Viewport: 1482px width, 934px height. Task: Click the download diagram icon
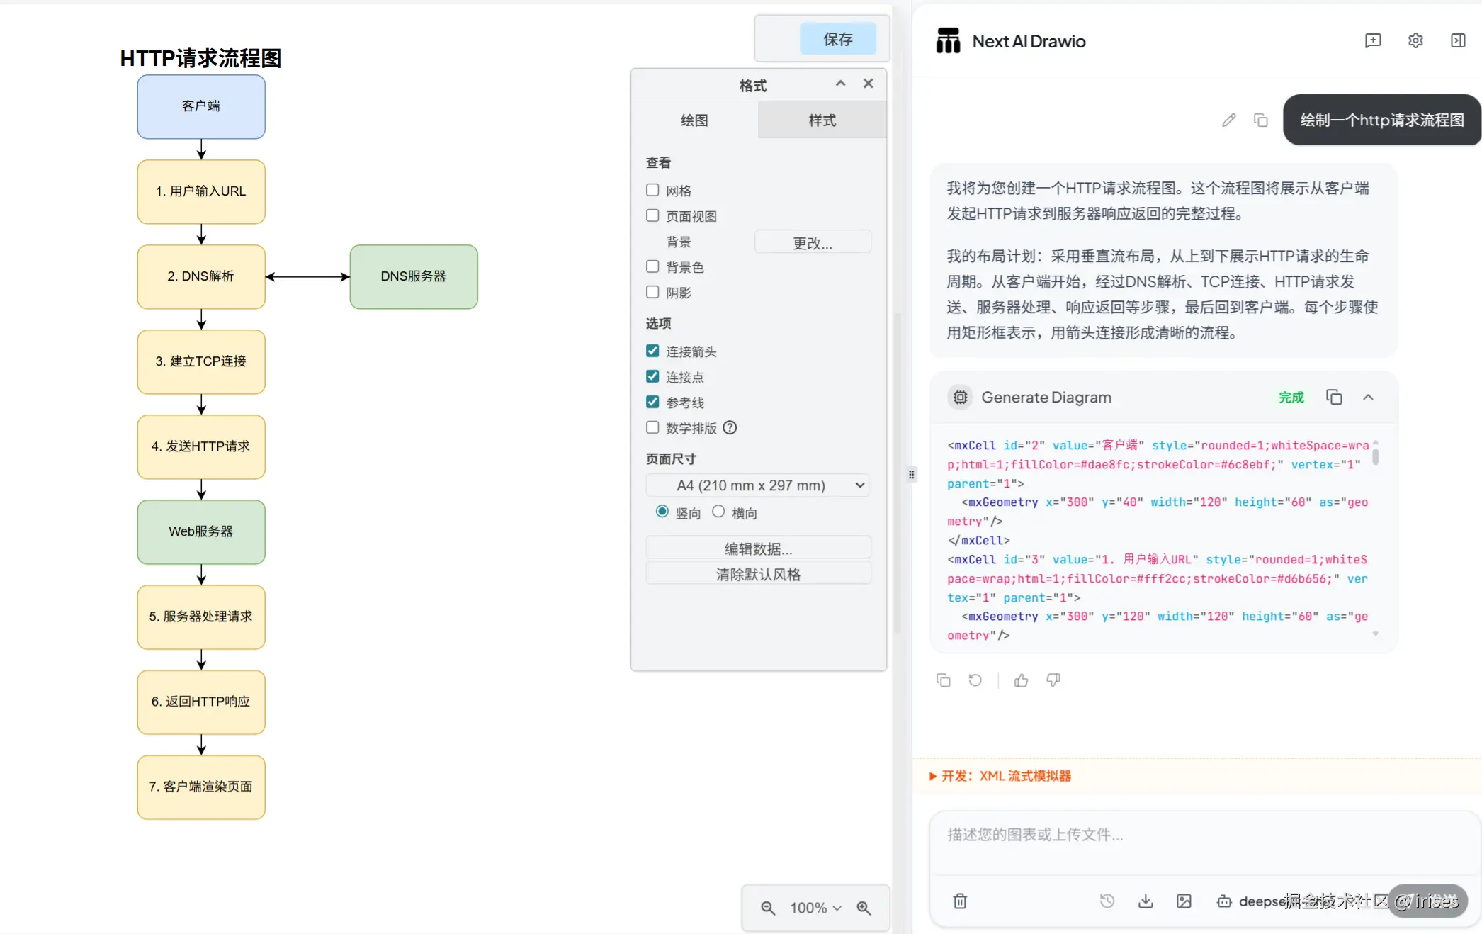[1146, 901]
